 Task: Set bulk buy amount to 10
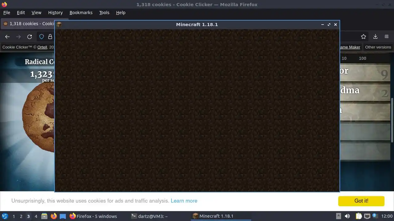click(x=344, y=58)
